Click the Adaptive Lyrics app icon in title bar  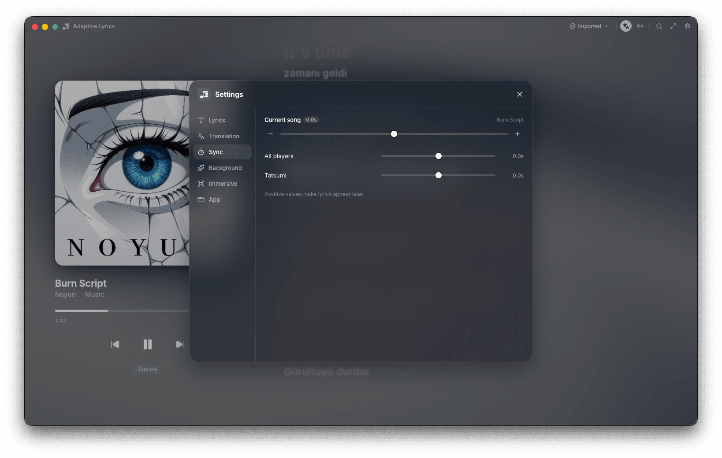[x=66, y=26]
